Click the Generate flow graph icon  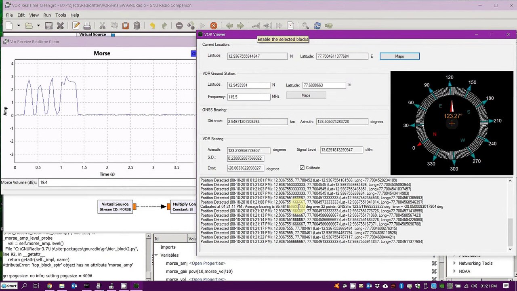pyautogui.click(x=191, y=25)
